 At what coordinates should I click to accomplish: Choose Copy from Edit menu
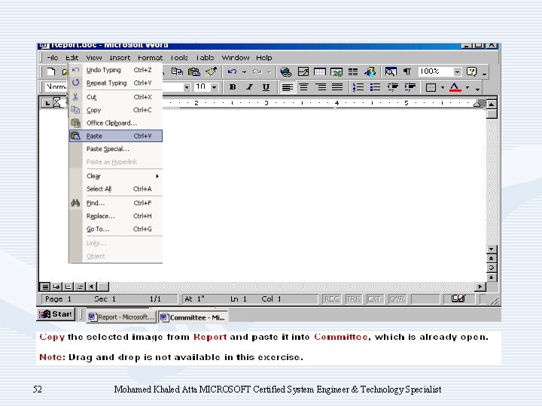(x=115, y=110)
